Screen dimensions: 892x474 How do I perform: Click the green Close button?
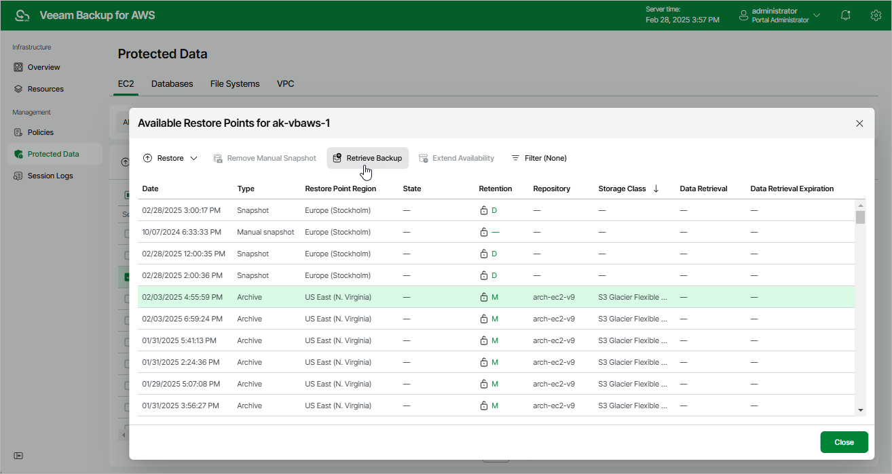point(844,442)
